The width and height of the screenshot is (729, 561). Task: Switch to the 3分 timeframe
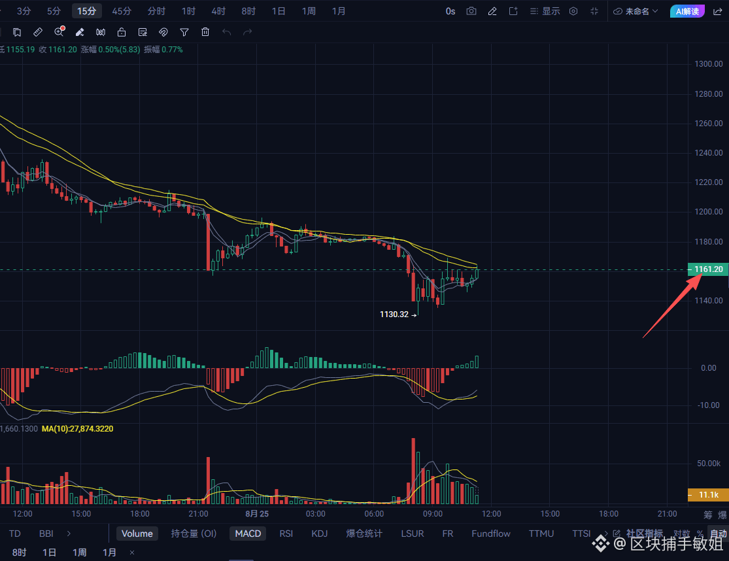pyautogui.click(x=24, y=11)
